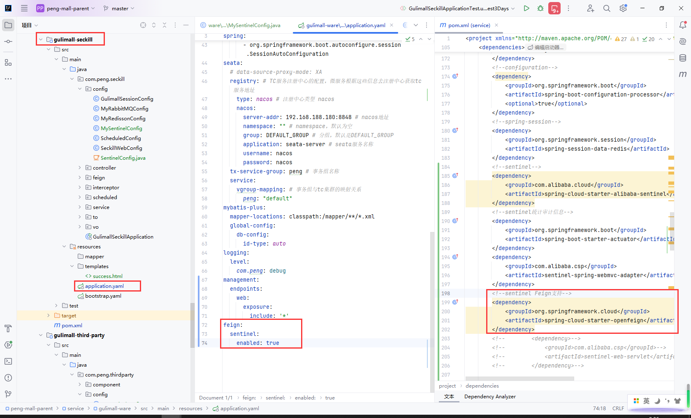Expand the feign package

click(x=80, y=177)
